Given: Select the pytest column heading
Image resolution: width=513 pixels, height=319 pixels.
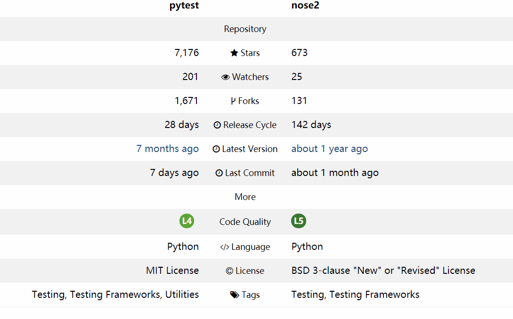Looking at the screenshot, I should pos(184,6).
